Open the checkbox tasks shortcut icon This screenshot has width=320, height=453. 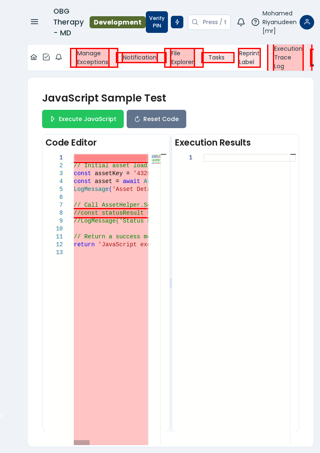click(x=46, y=57)
